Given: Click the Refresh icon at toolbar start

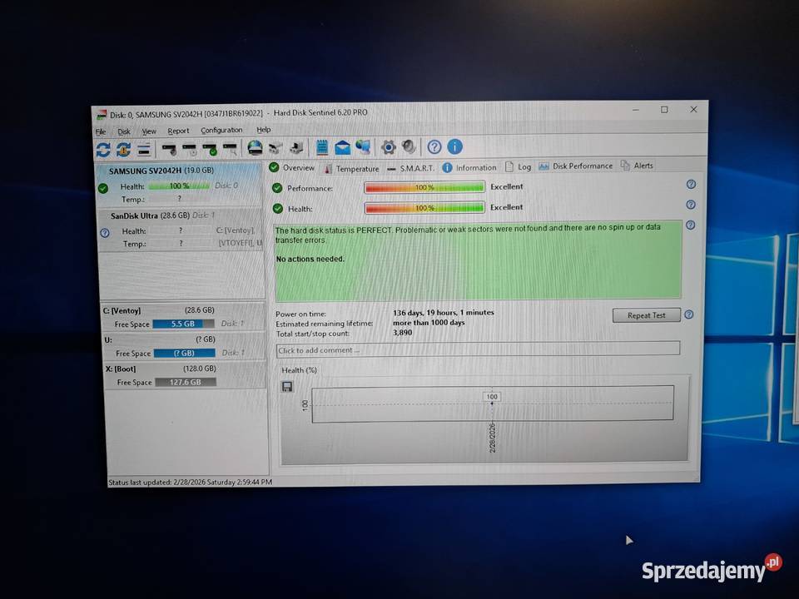Looking at the screenshot, I should click(x=103, y=149).
